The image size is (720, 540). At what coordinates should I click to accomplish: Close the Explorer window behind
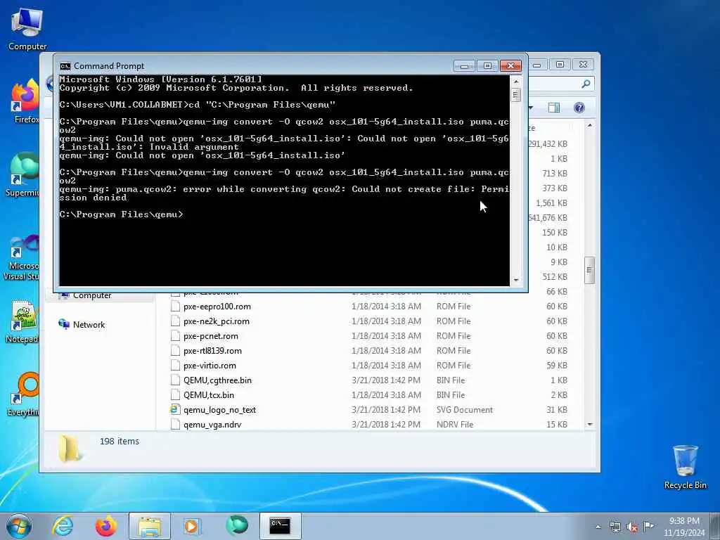tap(583, 65)
